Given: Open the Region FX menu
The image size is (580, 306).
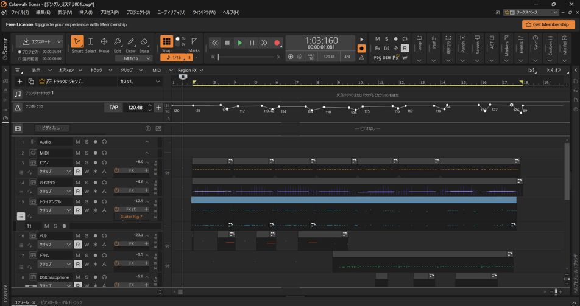Looking at the screenshot, I should point(190,70).
